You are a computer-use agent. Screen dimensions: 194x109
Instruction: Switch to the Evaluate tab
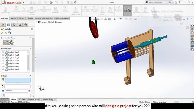pyautogui.click(x=30, y=18)
